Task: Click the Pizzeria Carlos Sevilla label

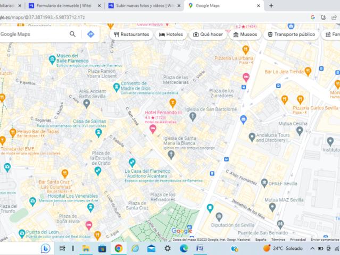Action: (316, 108)
